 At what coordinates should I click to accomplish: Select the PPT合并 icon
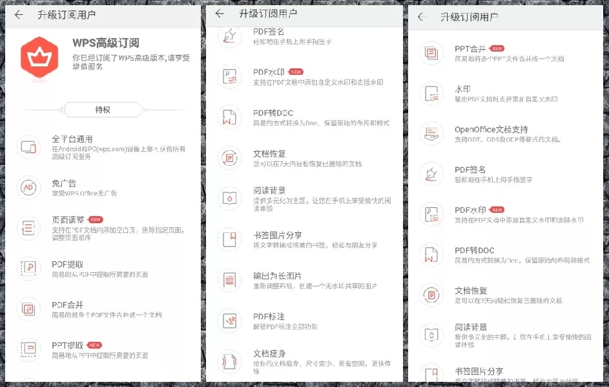(431, 53)
